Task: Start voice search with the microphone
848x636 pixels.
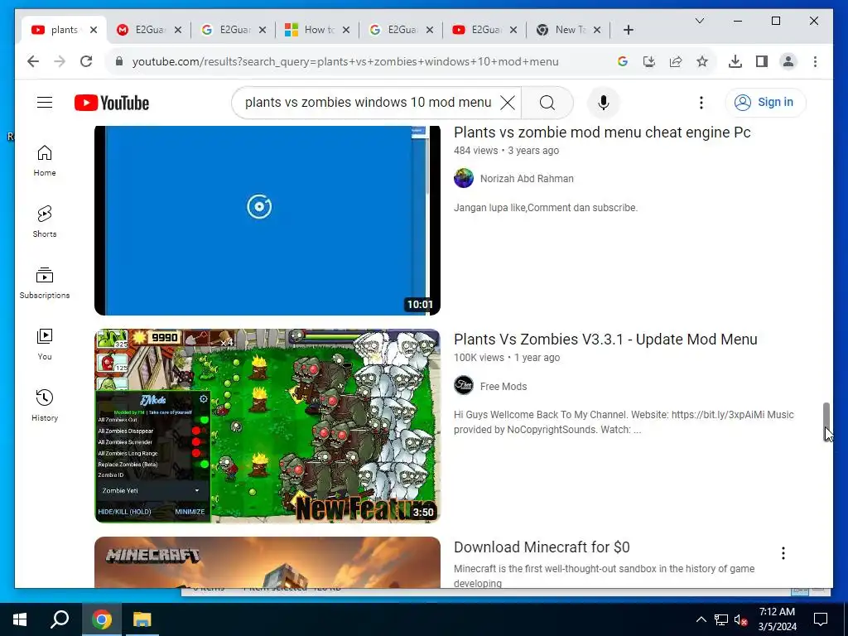Action: click(x=604, y=102)
